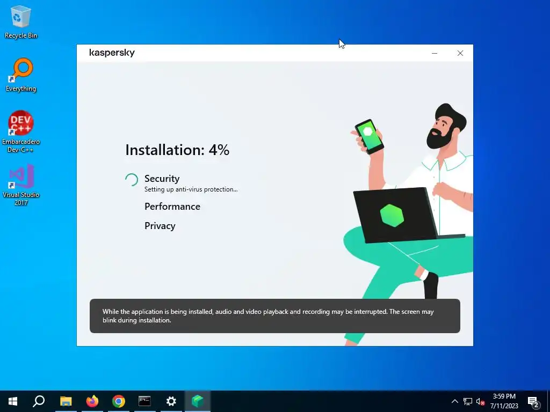Viewport: 550px width, 412px height.
Task: Launch Google Chrome from the taskbar
Action: [x=119, y=401]
